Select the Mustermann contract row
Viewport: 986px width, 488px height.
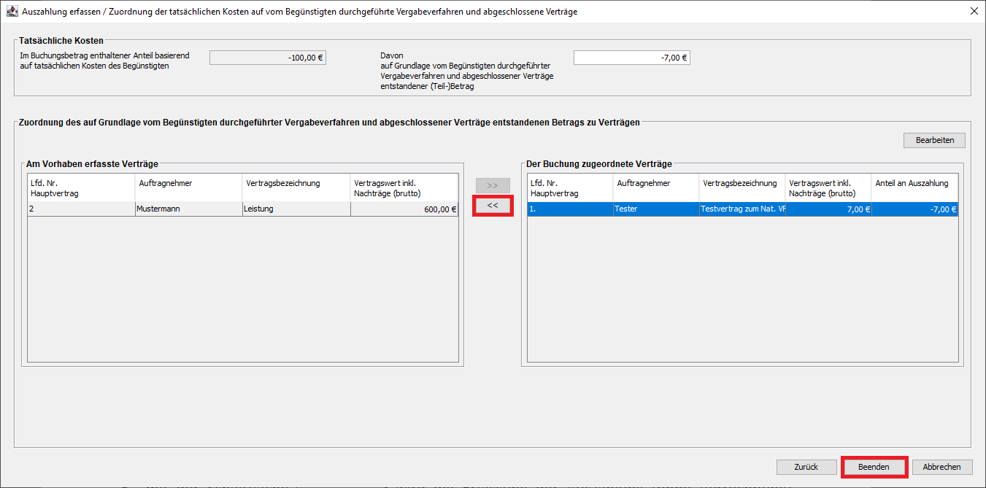pyautogui.click(x=188, y=209)
